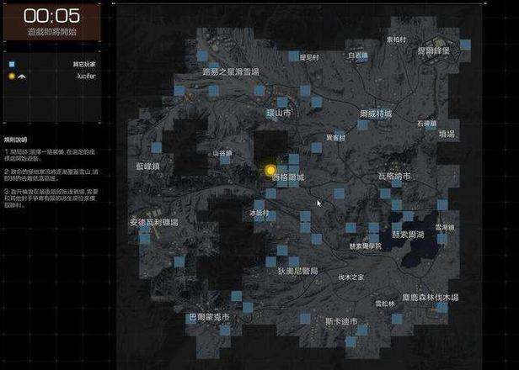Image resolution: width=519 pixels, height=370 pixels.
Task: Click the 山谷鎮 map label
Action: tap(222, 153)
